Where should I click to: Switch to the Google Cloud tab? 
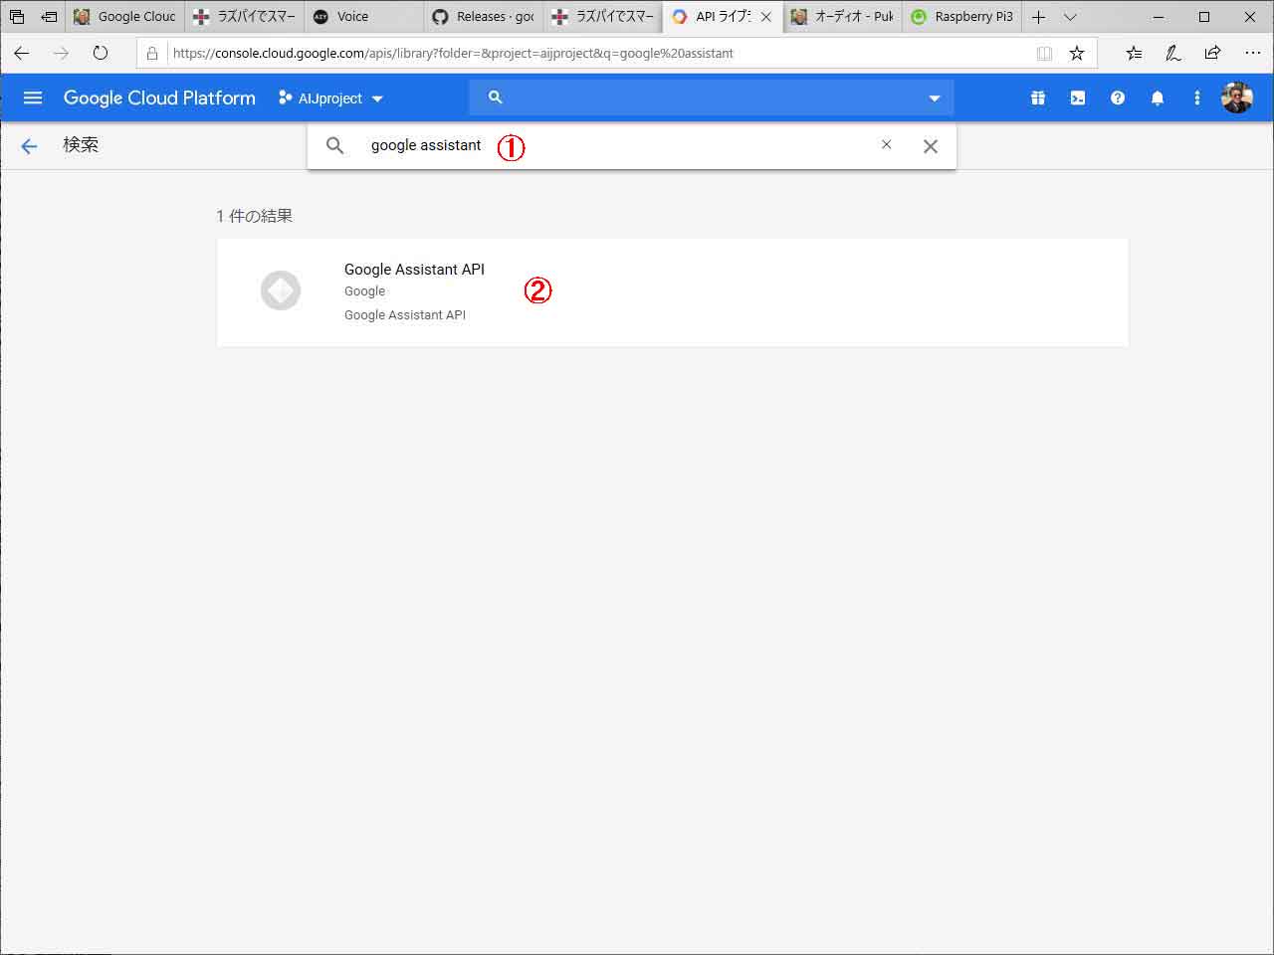pos(125,17)
